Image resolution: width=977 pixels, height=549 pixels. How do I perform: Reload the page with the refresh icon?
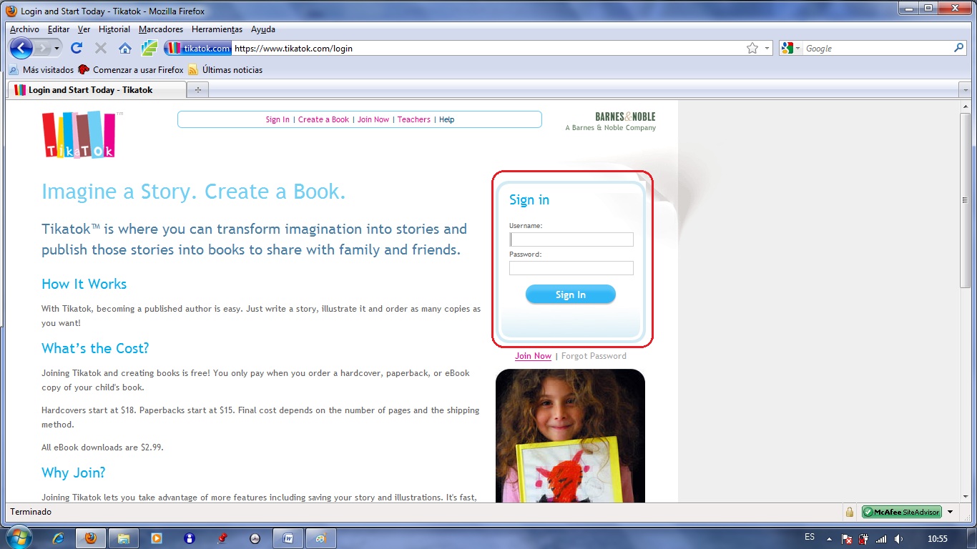click(77, 48)
